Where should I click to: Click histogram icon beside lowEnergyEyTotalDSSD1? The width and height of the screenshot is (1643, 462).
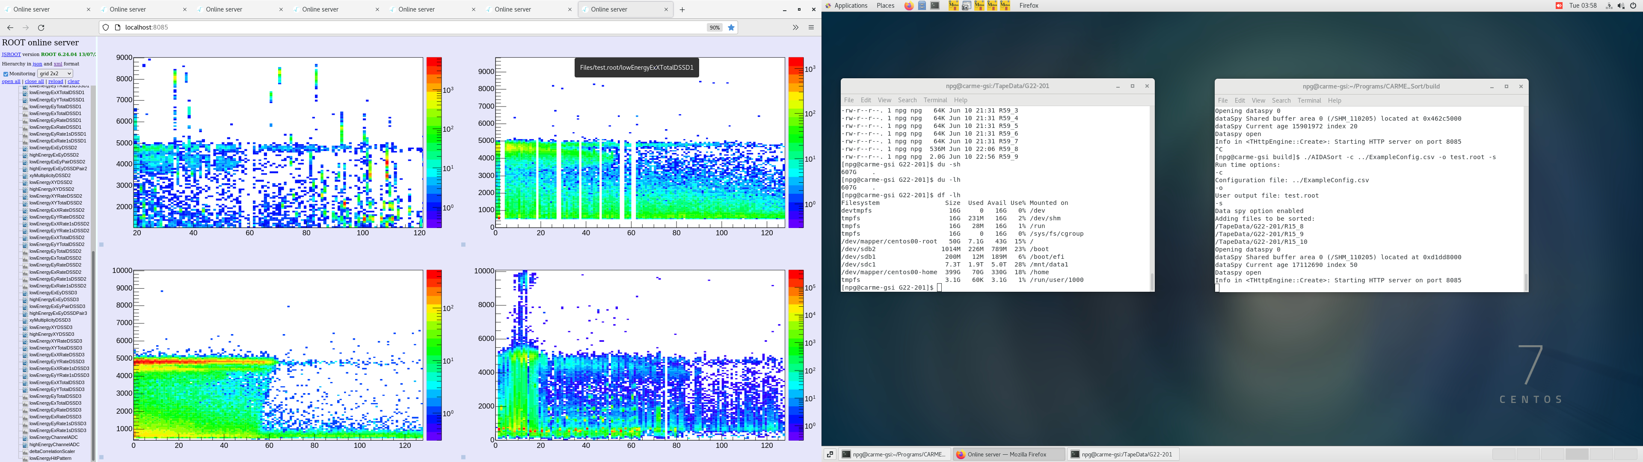25,107
